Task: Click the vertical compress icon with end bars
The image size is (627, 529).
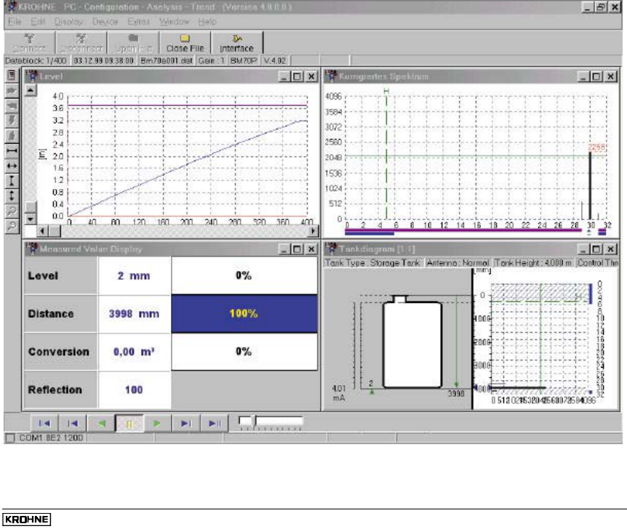Action: point(12,180)
